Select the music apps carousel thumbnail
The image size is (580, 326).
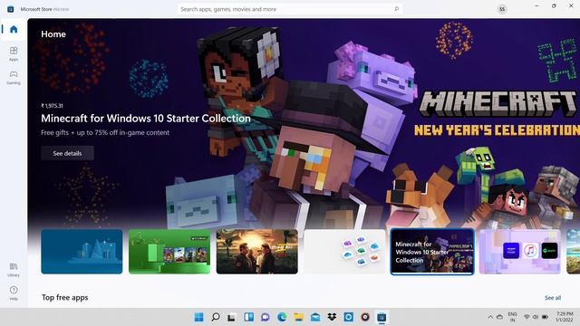pyautogui.click(x=519, y=252)
